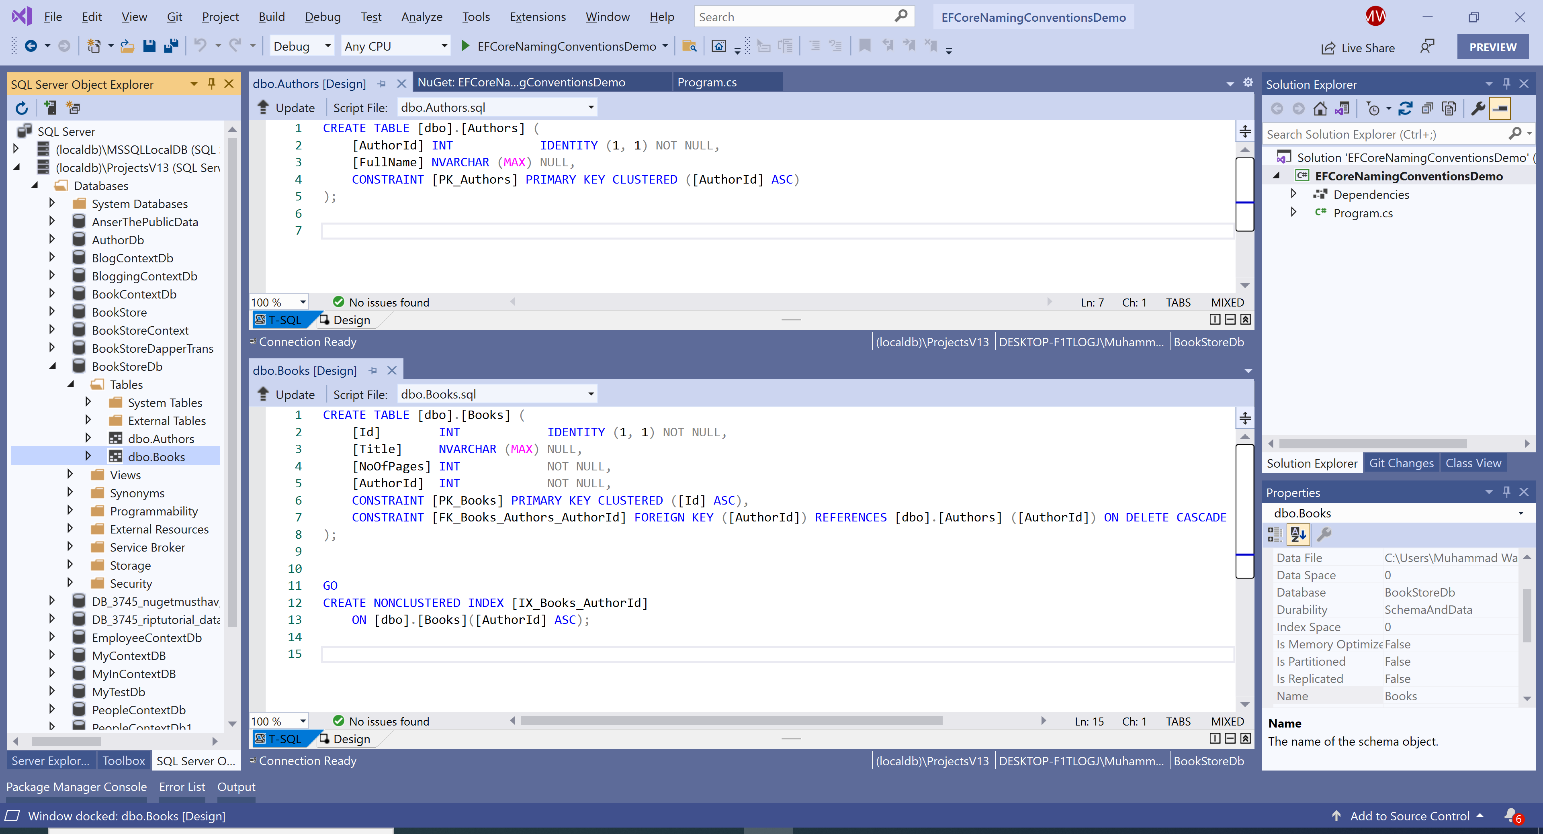Click Update button above Authors script
The height and width of the screenshot is (834, 1543).
tap(286, 108)
